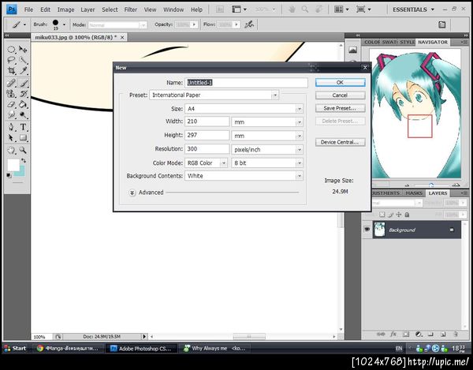
Task: Create a new layer icon
Action: 443,334
